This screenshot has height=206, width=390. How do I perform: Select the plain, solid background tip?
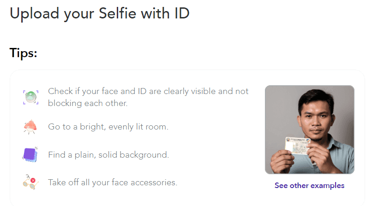tap(108, 155)
